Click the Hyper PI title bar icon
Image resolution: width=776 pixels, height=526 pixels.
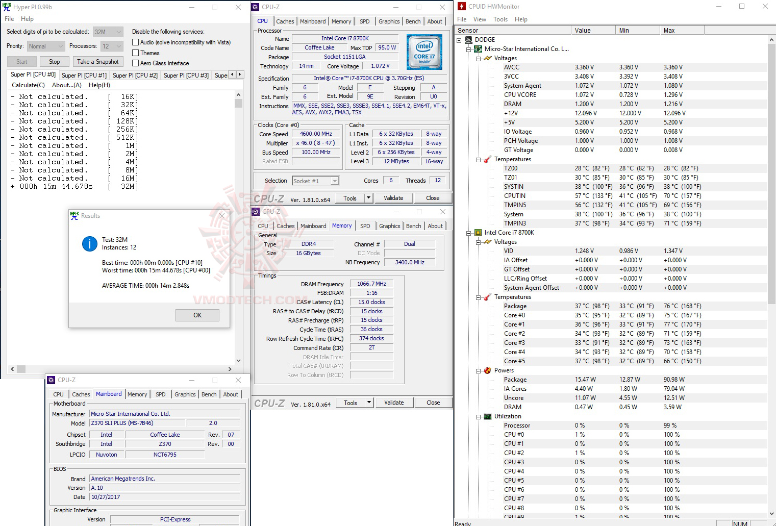7,7
